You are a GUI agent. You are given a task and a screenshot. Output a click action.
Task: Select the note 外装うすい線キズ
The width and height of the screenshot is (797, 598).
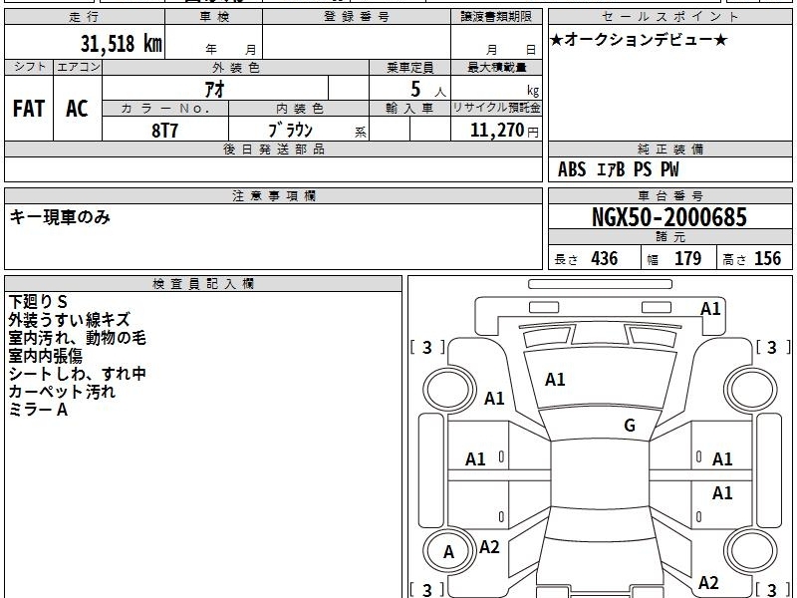point(69,319)
